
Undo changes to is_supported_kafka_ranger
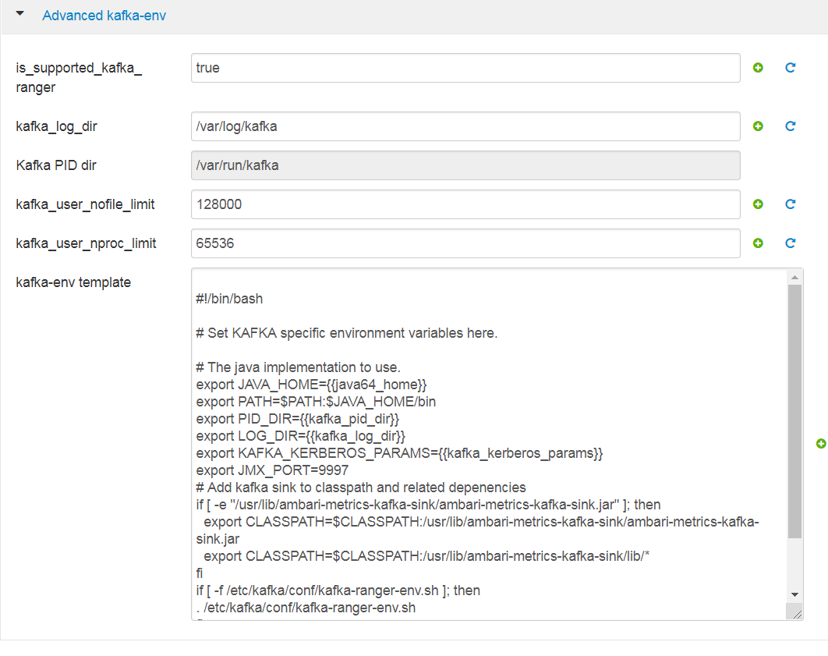[x=790, y=68]
